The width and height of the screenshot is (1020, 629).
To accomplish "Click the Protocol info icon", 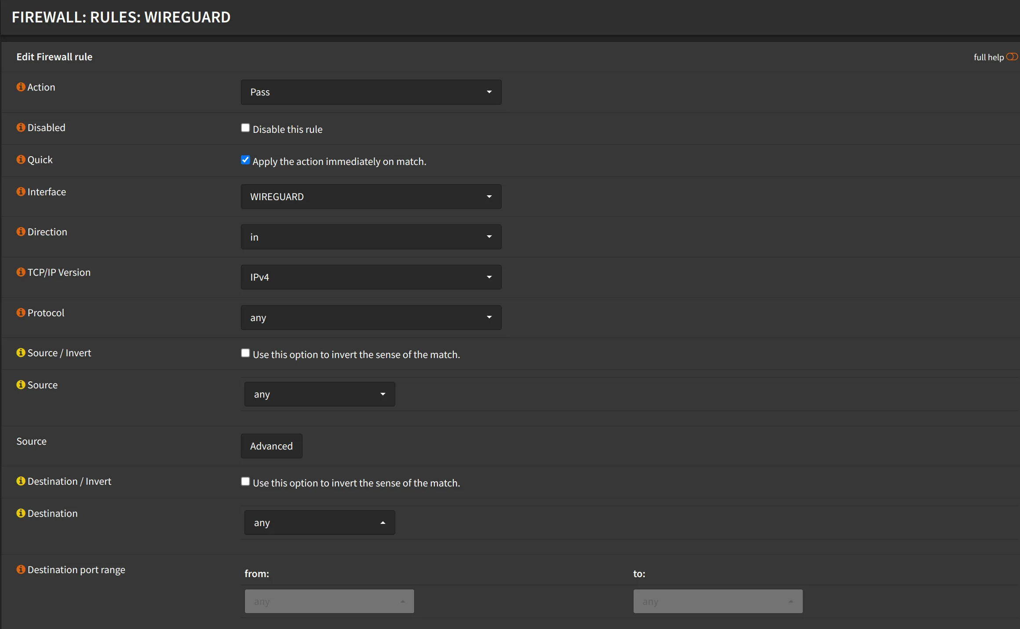I will point(21,313).
